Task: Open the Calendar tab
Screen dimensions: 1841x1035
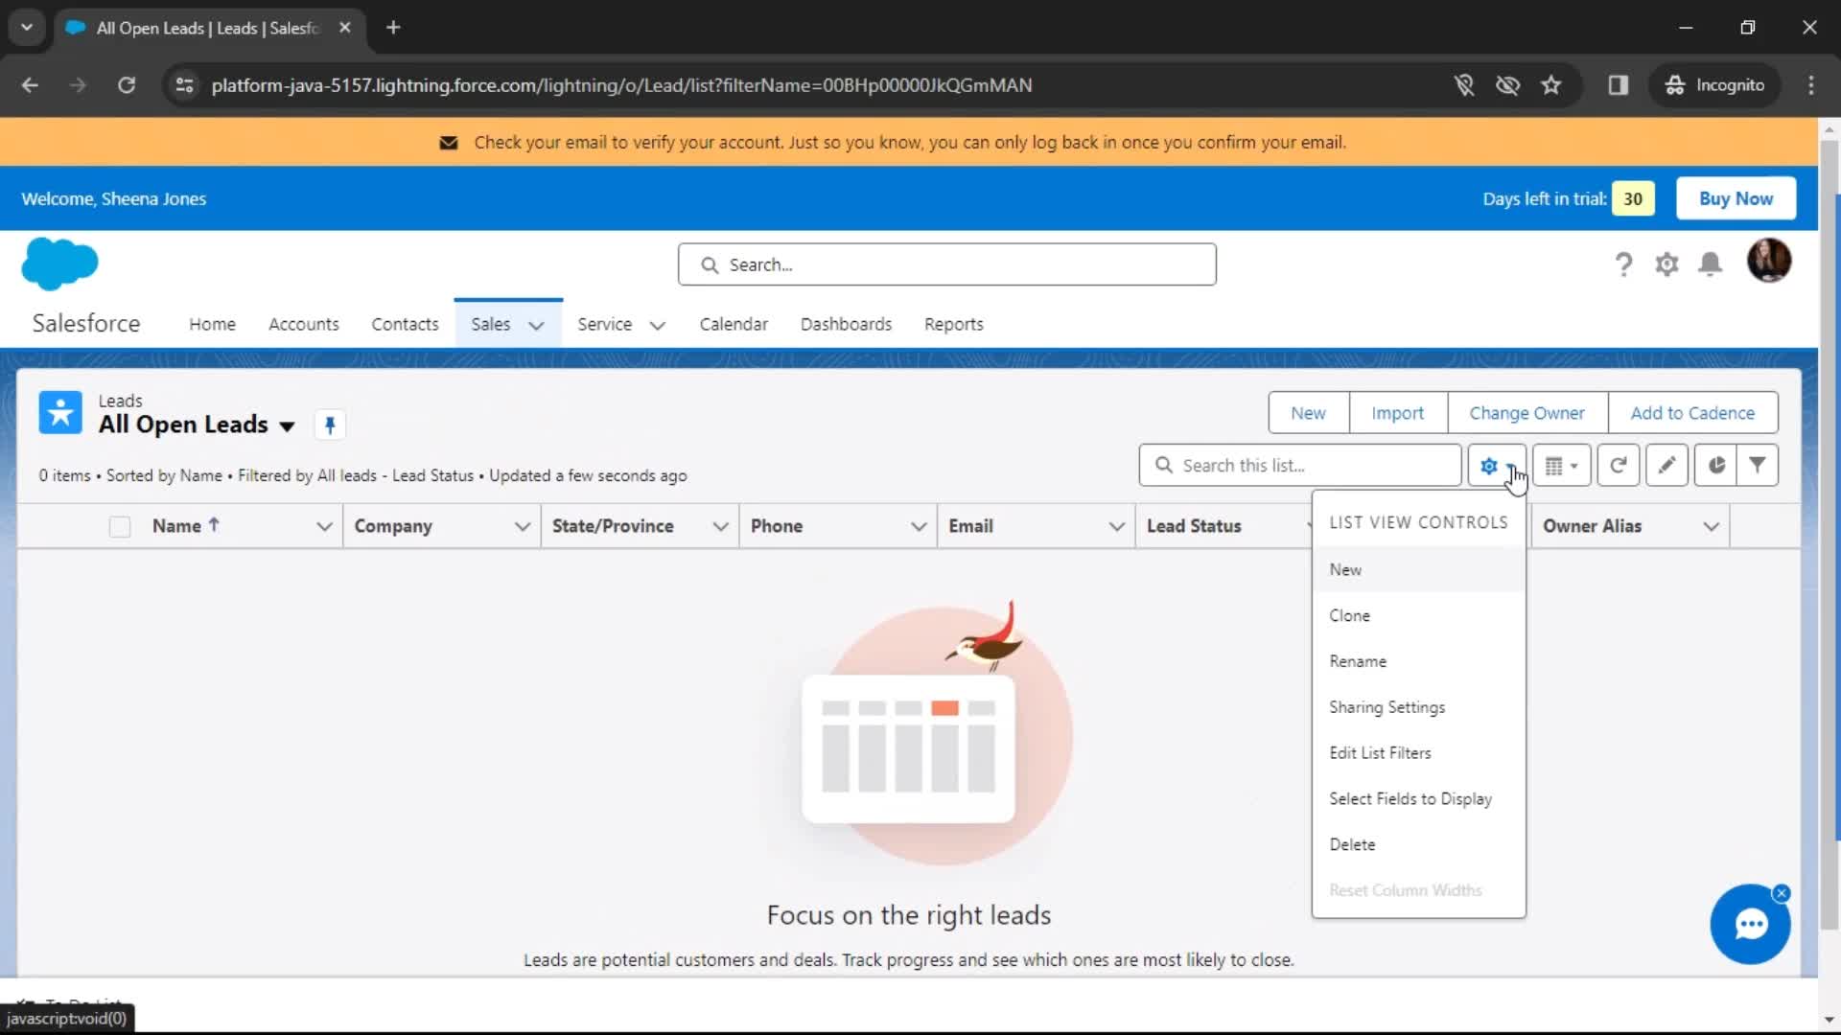Action: pyautogui.click(x=734, y=324)
